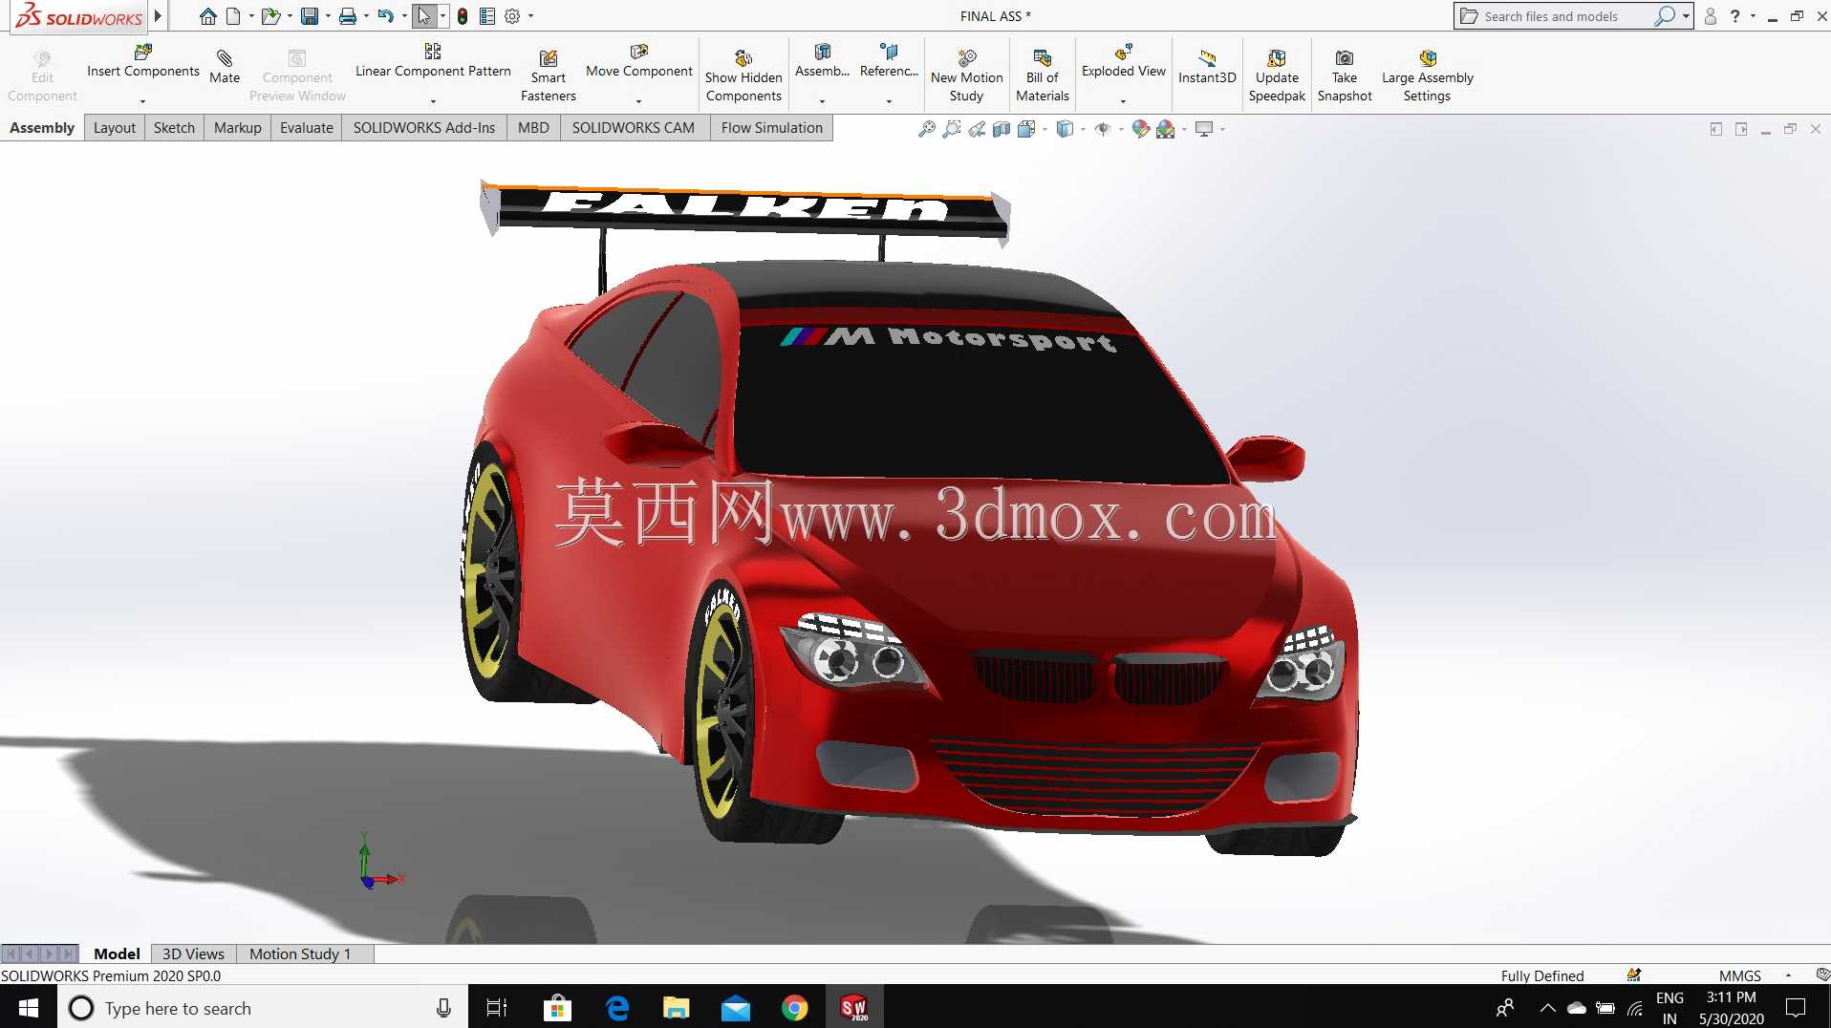Open Large Assembly Settings
This screenshot has height=1028, width=1831.
1428,76
